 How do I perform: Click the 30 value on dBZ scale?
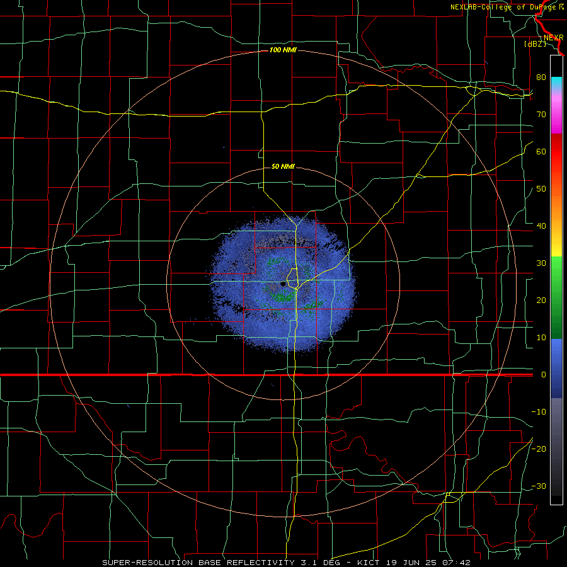click(541, 263)
